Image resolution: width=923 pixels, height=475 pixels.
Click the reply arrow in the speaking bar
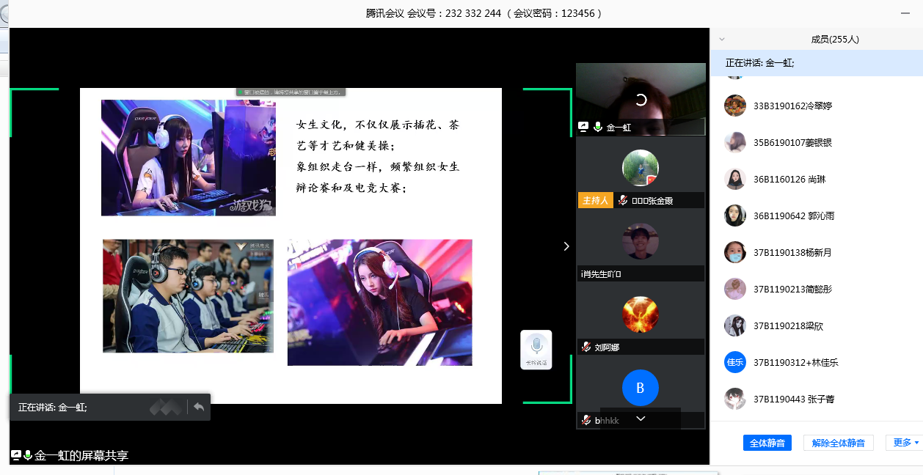pos(198,407)
